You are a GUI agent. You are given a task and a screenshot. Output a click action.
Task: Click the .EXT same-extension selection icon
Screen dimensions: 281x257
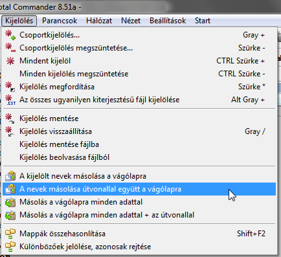[x=10, y=100]
